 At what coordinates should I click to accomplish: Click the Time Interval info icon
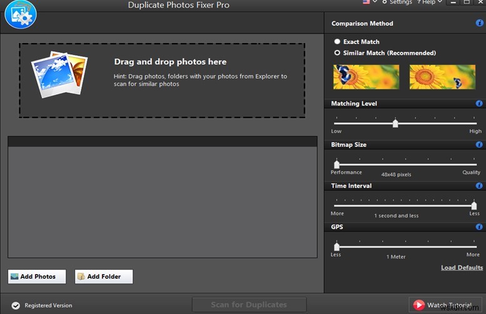(x=479, y=185)
